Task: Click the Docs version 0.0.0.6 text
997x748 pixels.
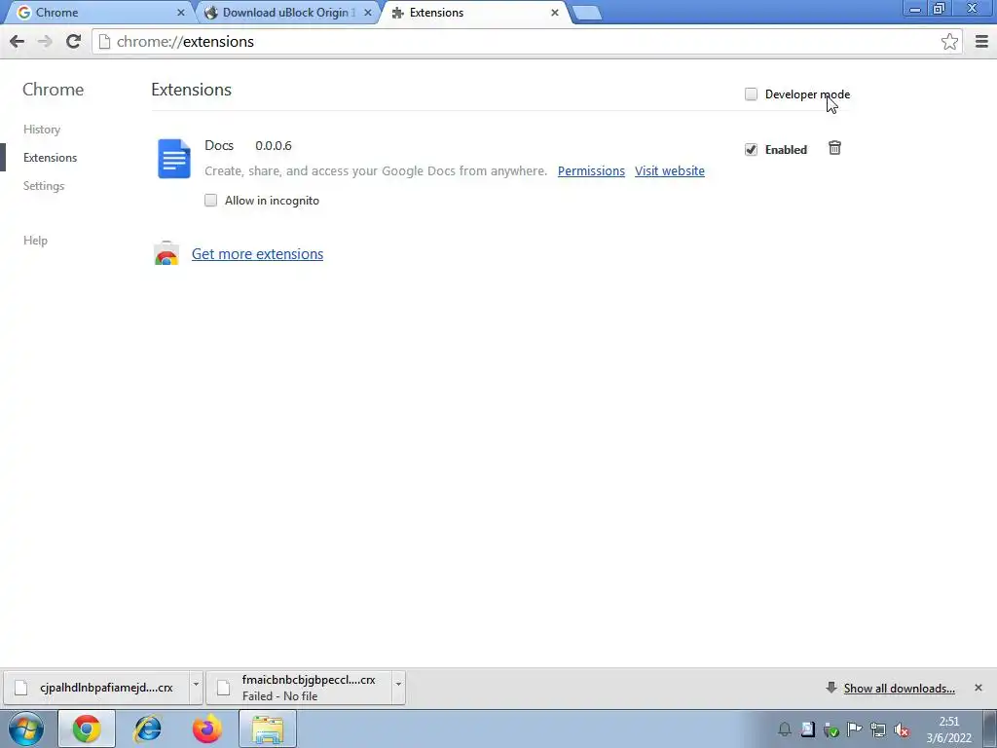Action: point(274,146)
